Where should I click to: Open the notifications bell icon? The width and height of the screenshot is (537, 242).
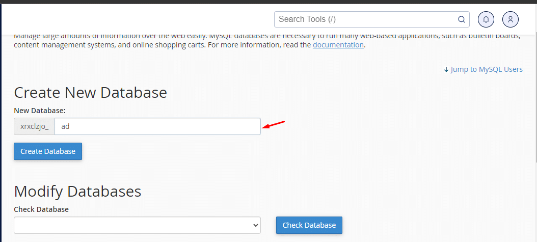pos(486,19)
